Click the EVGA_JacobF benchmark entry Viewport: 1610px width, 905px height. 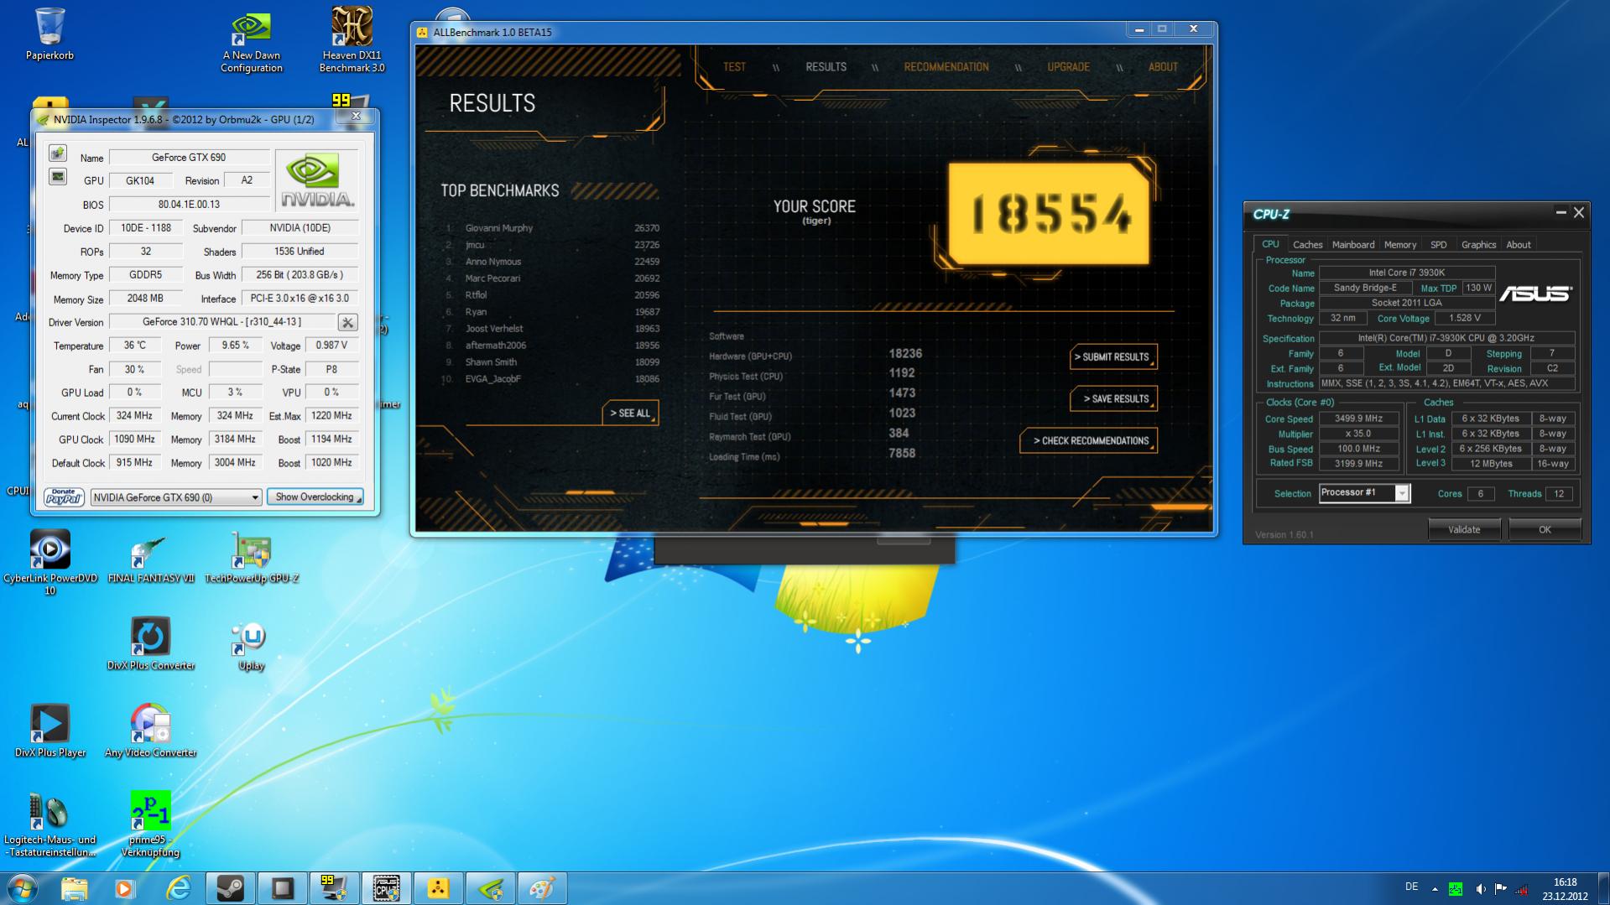point(552,379)
